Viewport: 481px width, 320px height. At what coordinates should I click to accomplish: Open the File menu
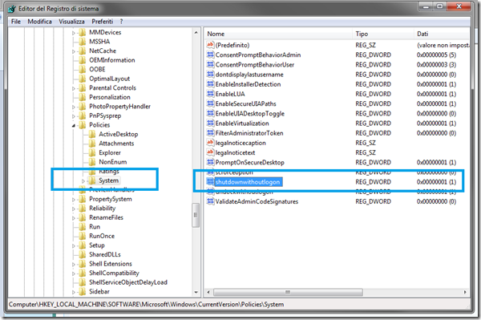[x=16, y=22]
